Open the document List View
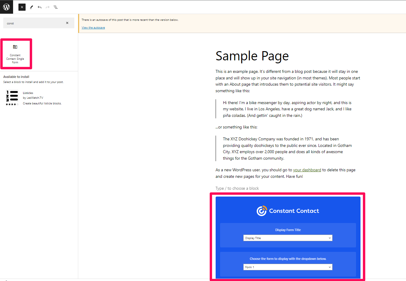The image size is (406, 281). 56,7
